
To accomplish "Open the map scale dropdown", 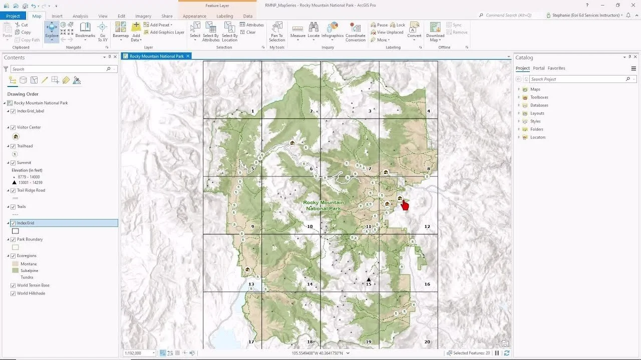I will 154,352.
